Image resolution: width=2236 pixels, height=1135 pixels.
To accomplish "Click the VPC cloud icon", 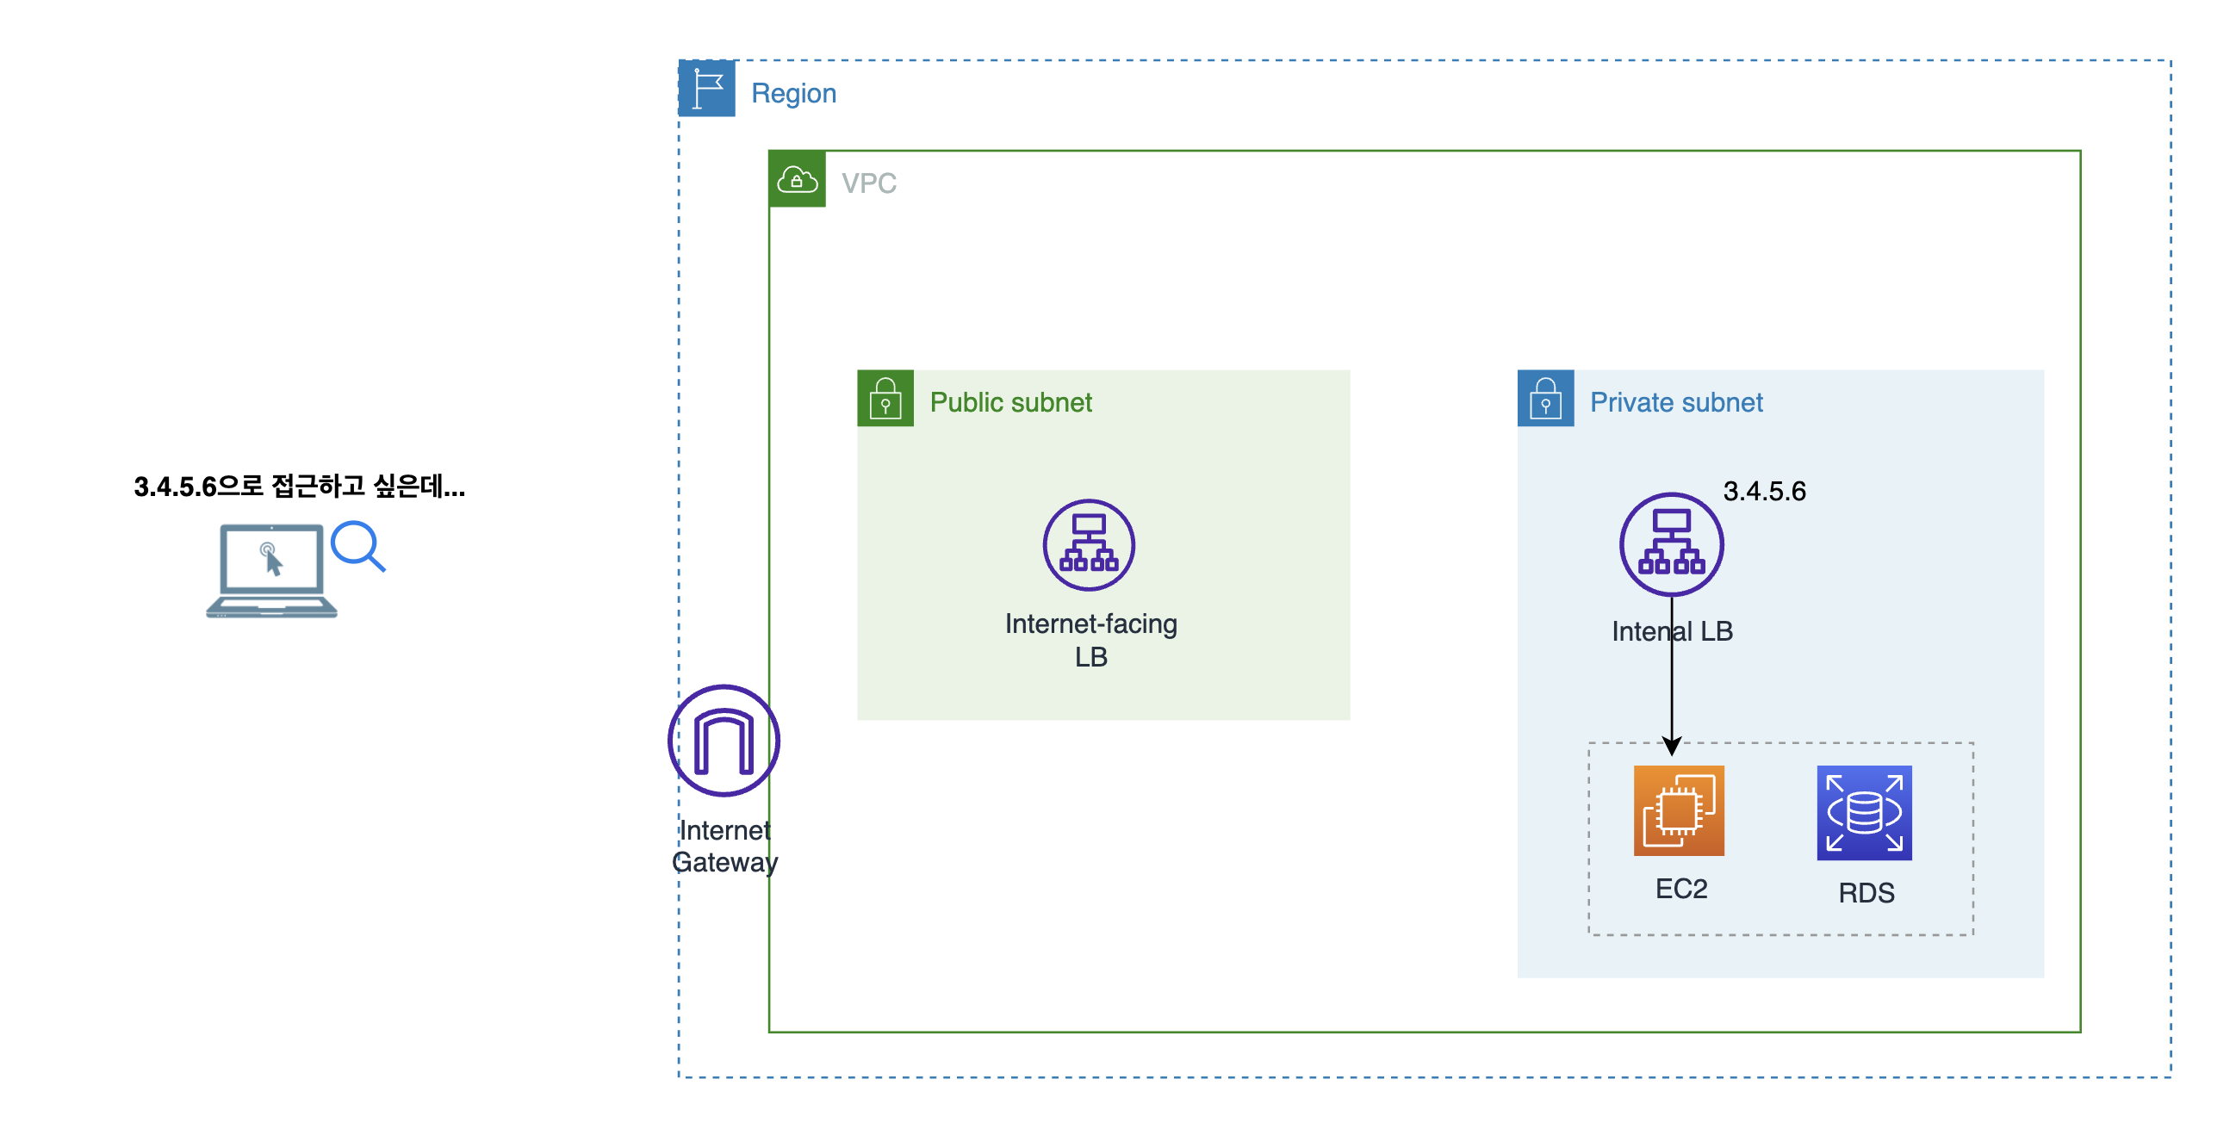I will click(796, 179).
